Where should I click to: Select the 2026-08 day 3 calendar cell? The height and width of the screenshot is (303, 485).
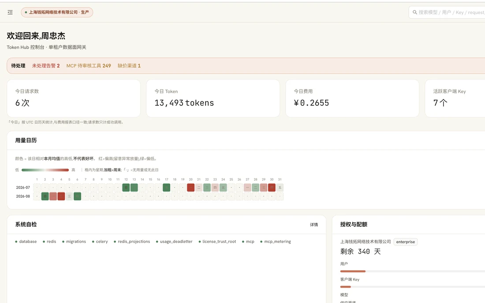53,196
